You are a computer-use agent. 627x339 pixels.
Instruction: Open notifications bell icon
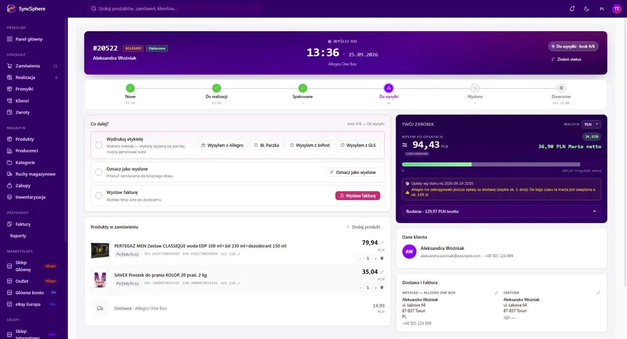[572, 9]
